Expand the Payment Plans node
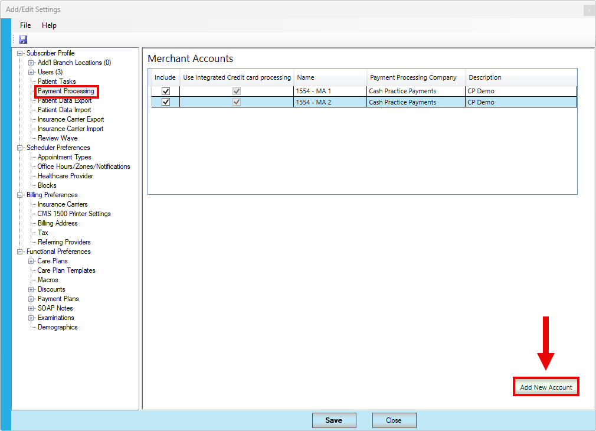The height and width of the screenshot is (431, 596). (31, 299)
